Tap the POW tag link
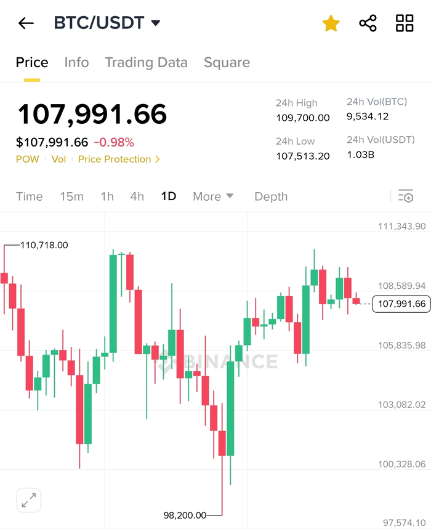This screenshot has width=431, height=529. [x=27, y=160]
